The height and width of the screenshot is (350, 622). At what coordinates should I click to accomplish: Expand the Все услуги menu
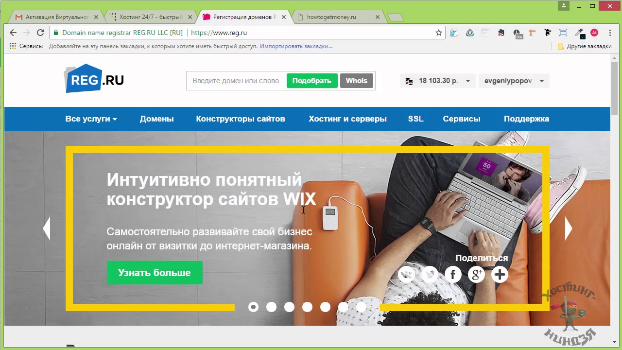[91, 119]
